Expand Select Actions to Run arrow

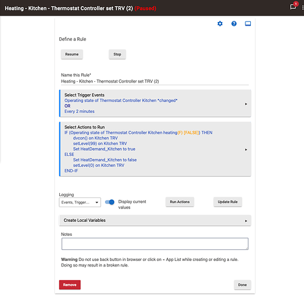[x=246, y=150]
